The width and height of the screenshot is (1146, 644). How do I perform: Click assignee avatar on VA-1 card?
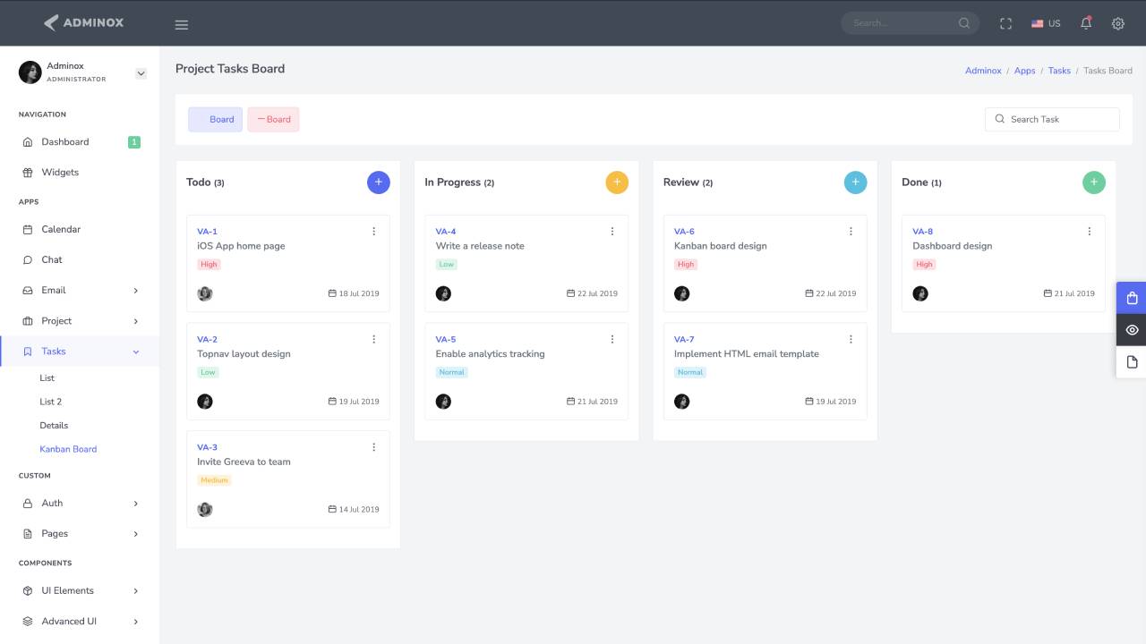click(x=205, y=293)
